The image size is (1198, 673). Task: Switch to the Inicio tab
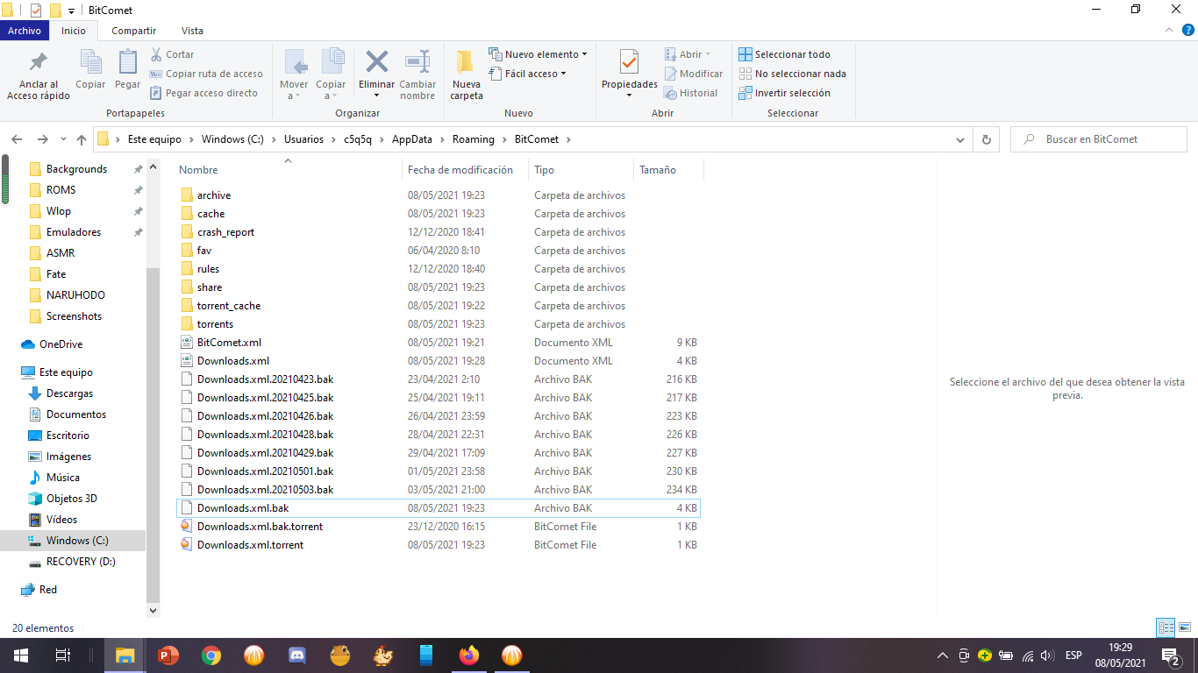tap(74, 31)
